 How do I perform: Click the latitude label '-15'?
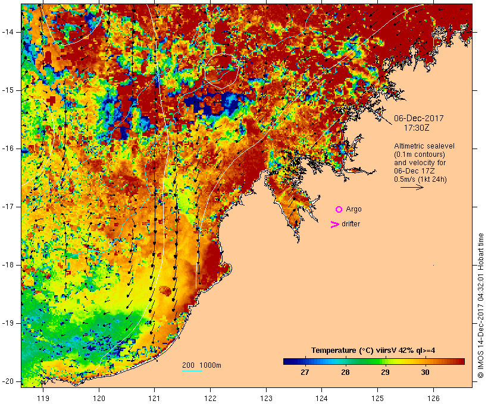pos(8,90)
